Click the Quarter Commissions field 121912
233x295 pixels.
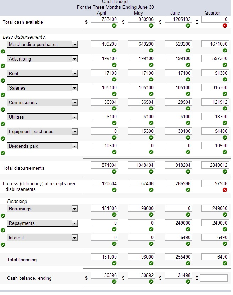tap(215, 102)
